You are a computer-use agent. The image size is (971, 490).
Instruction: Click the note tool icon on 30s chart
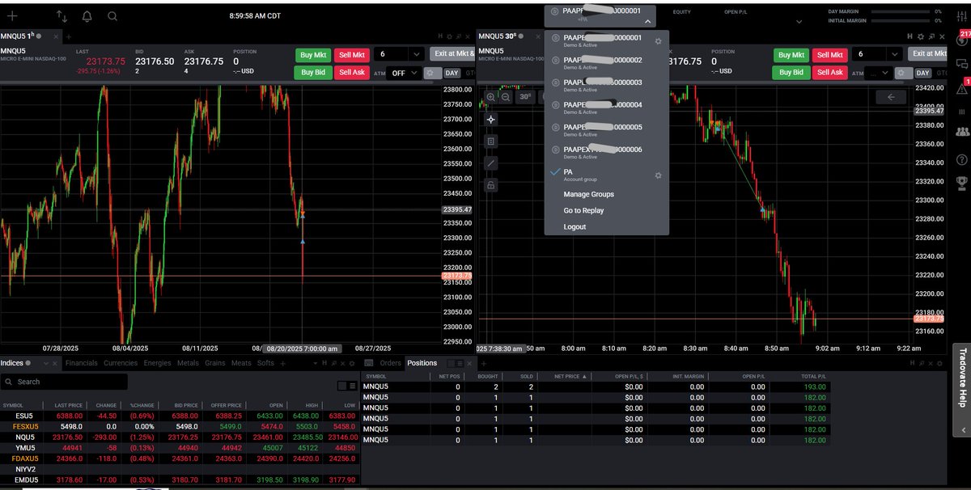click(x=491, y=141)
